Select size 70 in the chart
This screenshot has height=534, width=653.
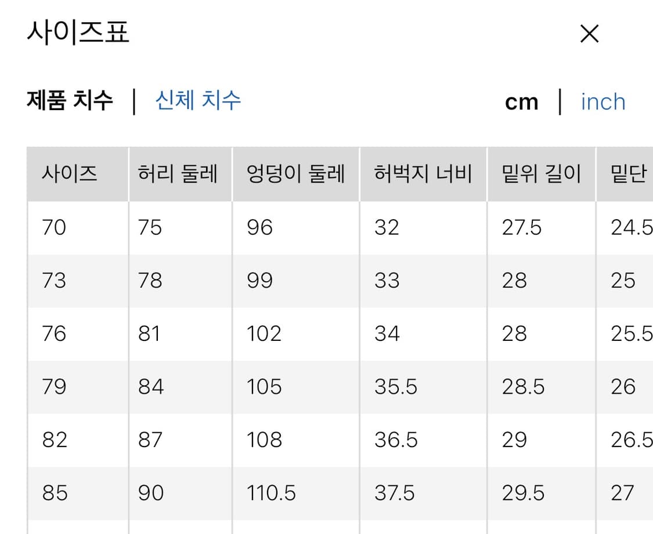click(53, 227)
